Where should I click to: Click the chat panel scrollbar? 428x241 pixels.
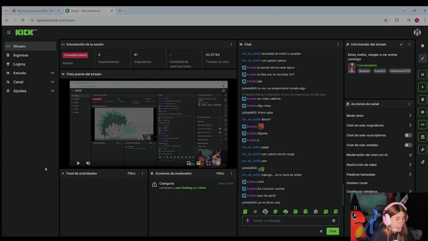(343, 195)
